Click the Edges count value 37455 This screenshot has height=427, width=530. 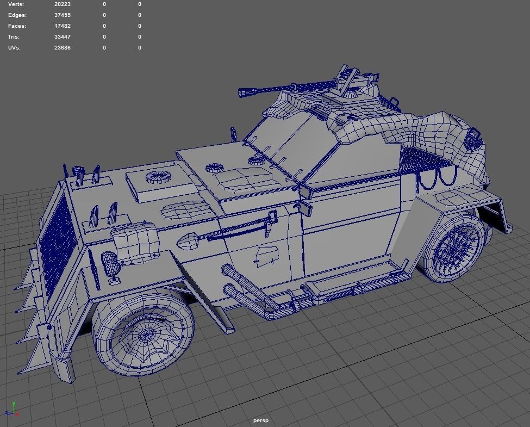click(62, 15)
